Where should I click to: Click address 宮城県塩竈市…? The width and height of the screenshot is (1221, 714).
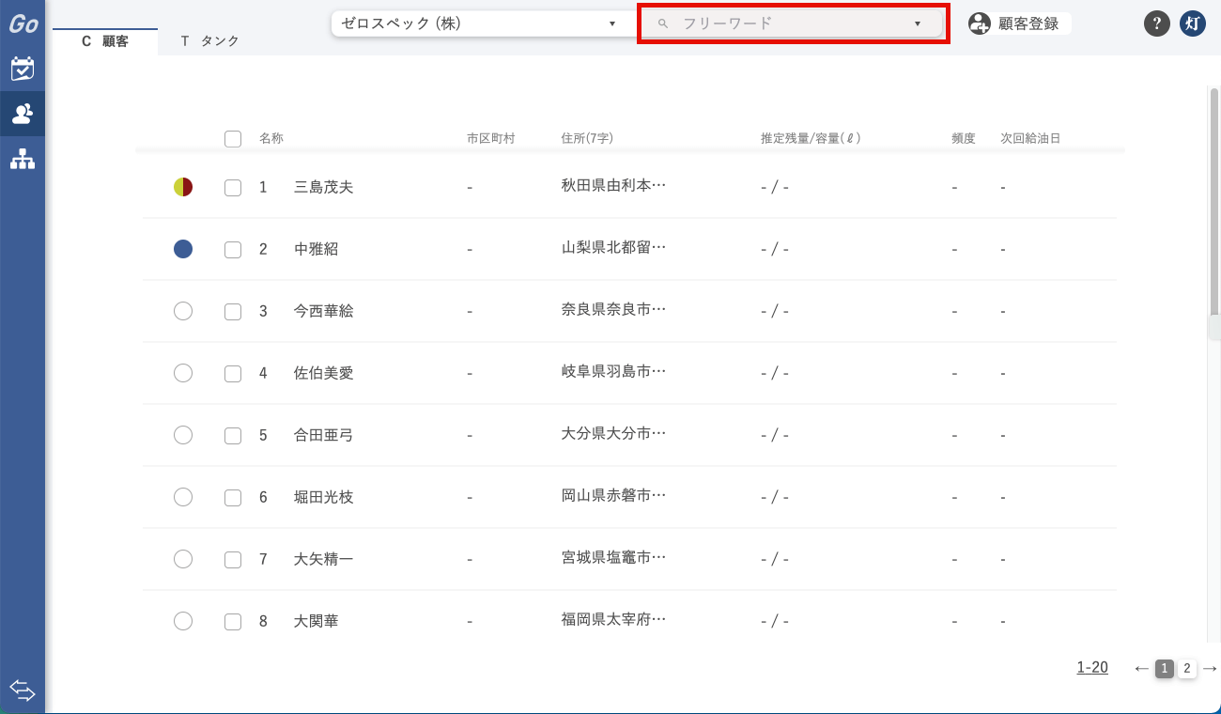(x=613, y=557)
